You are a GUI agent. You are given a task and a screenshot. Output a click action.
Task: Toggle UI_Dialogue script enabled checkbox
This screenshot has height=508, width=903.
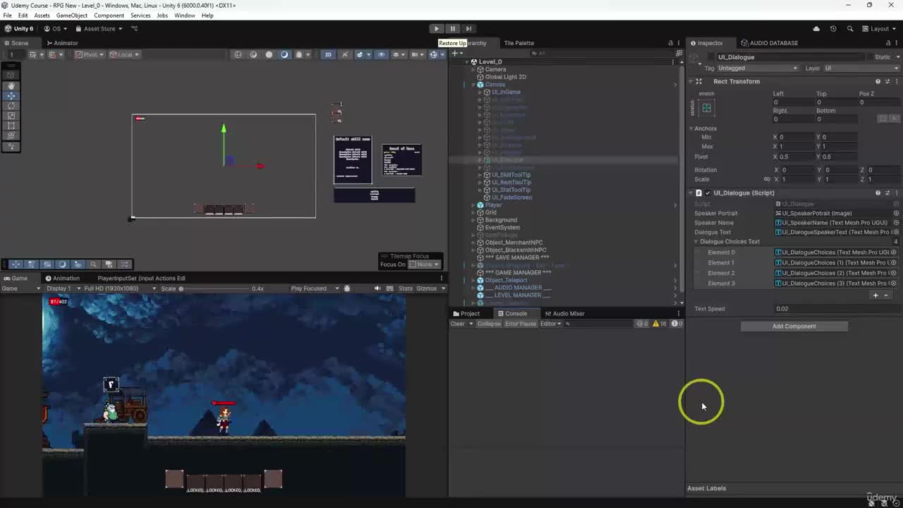click(x=708, y=193)
